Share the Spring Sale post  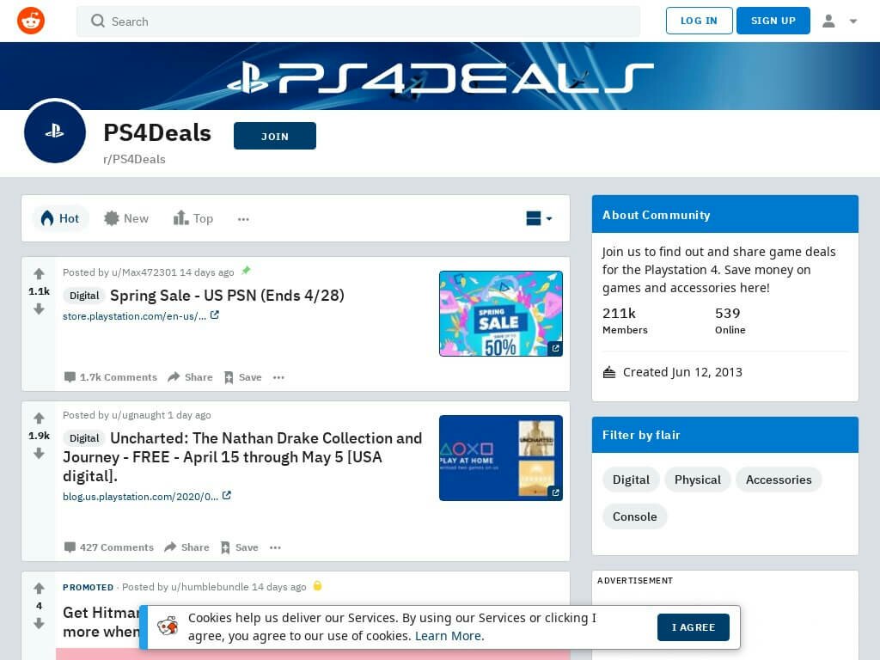[190, 377]
